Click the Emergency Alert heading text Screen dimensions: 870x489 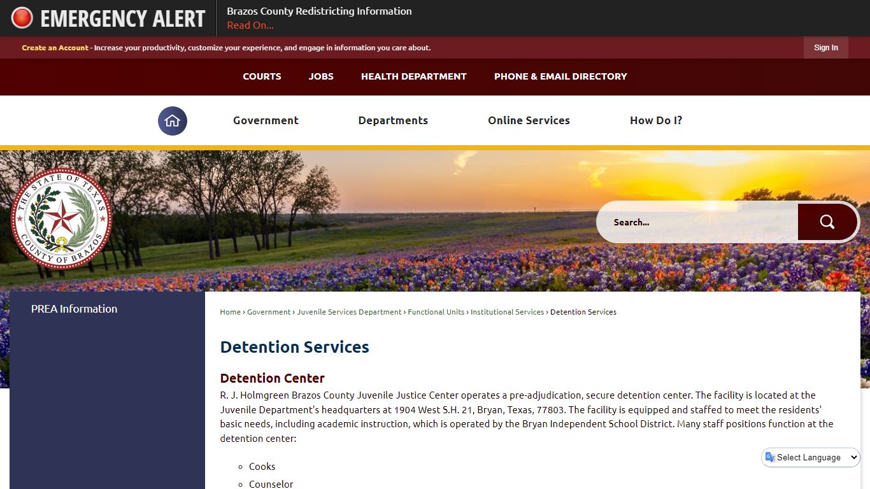point(123,18)
